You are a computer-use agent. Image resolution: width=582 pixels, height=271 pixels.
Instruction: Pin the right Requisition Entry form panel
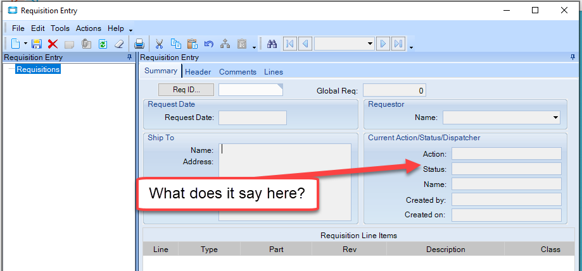[x=573, y=57]
